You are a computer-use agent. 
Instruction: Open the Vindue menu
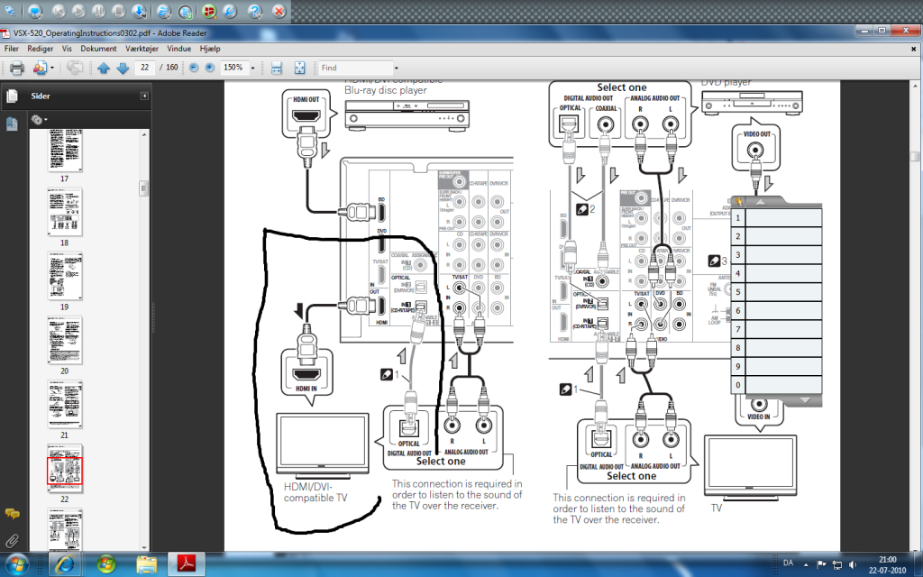point(179,49)
